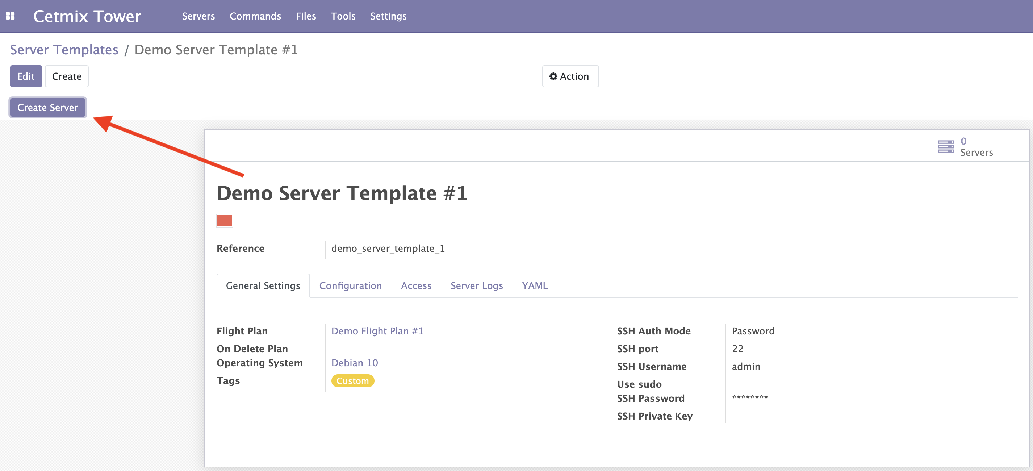Open the Settings menu
Viewport: 1033px width, 471px height.
coord(388,16)
